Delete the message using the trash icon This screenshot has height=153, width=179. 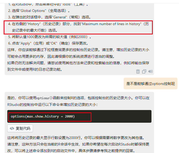tap(138, 71)
